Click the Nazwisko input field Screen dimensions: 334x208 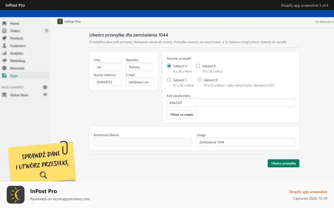point(139,67)
